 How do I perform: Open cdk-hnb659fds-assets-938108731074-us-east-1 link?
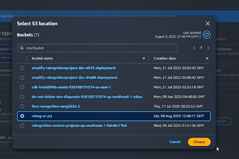click(71, 87)
